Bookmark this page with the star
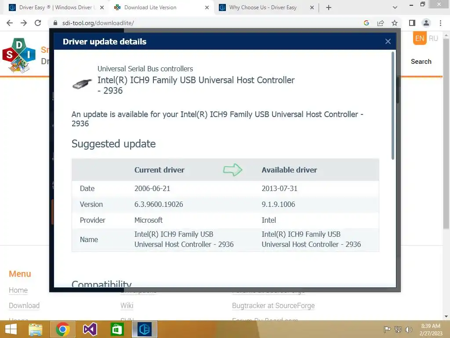The image size is (450, 338). (395, 23)
